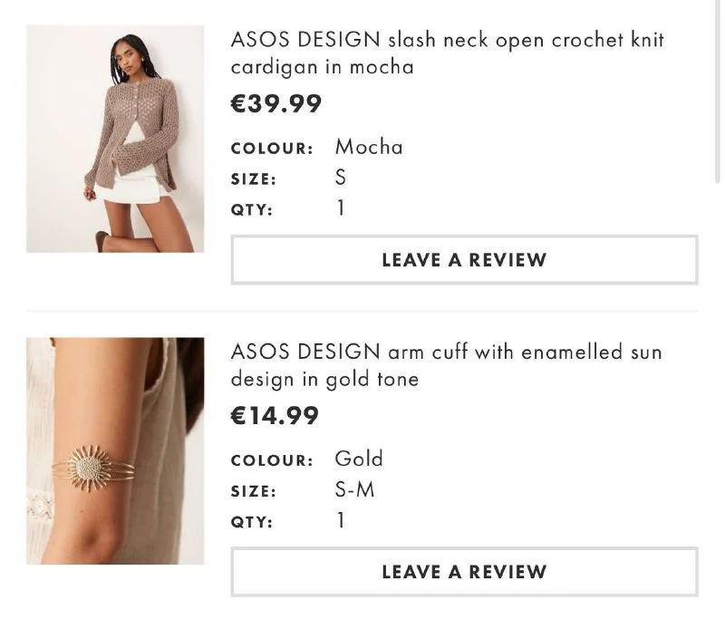The height and width of the screenshot is (619, 725).
Task: Click the cardigan size value S
Action: (x=341, y=178)
